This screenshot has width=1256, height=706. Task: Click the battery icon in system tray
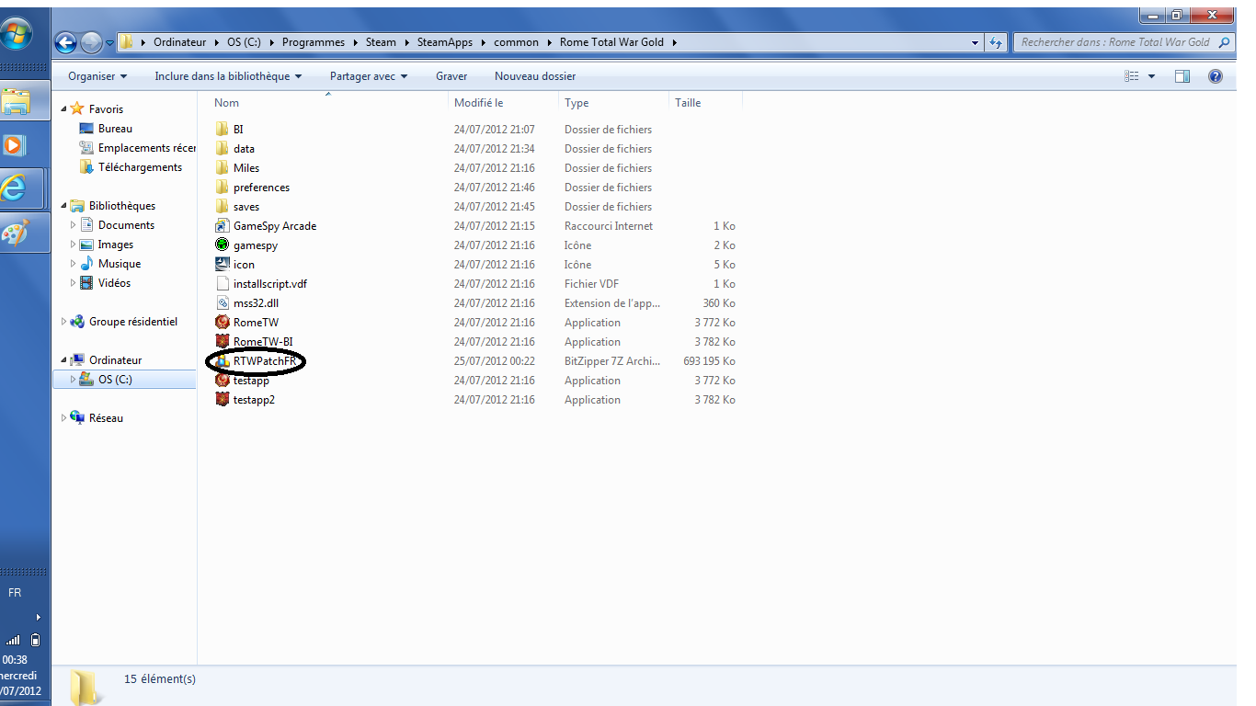[35, 640]
